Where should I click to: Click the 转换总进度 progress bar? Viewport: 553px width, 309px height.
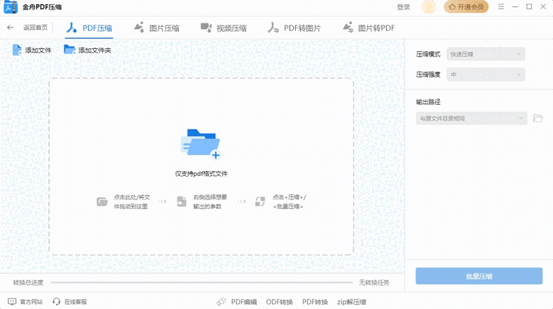pyautogui.click(x=201, y=282)
